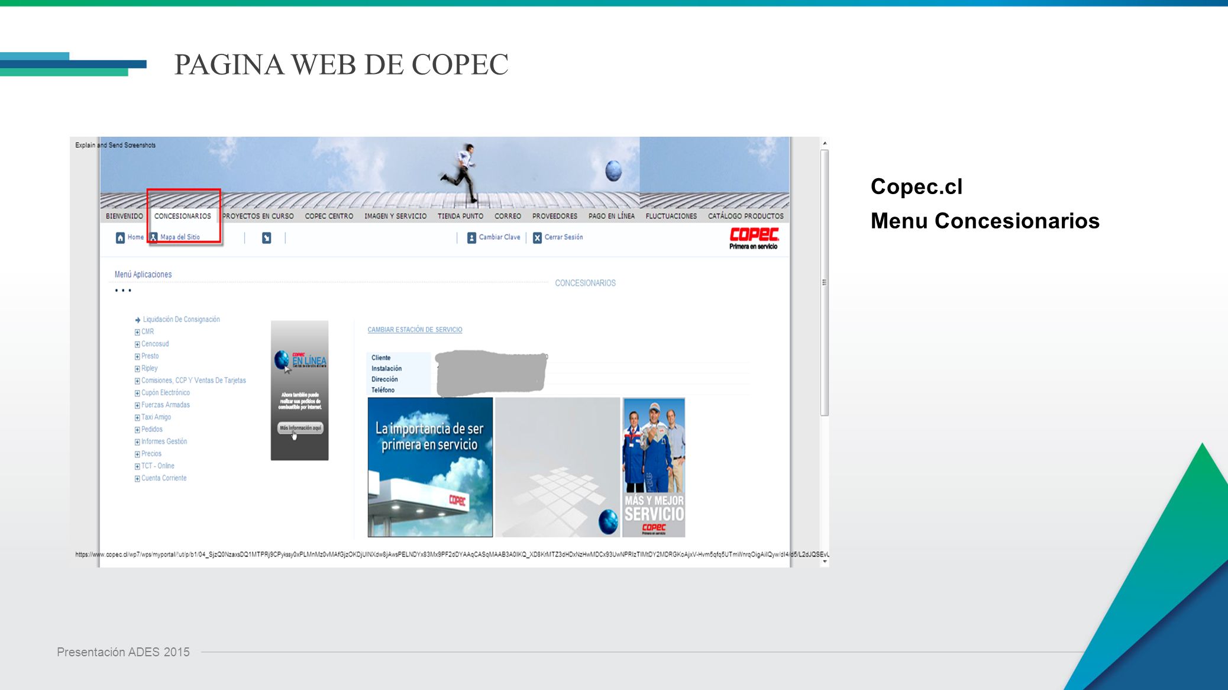This screenshot has height=690, width=1228.
Task: Click the Mapa del Sitio link text
Action: tap(180, 237)
